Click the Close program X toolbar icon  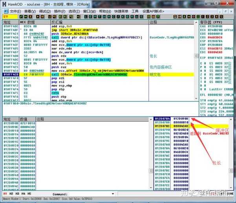31,17
